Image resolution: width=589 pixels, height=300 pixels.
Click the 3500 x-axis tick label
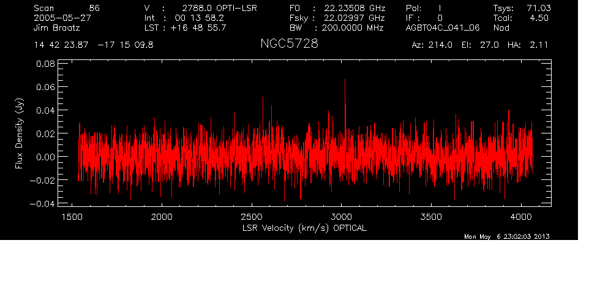pyautogui.click(x=431, y=217)
